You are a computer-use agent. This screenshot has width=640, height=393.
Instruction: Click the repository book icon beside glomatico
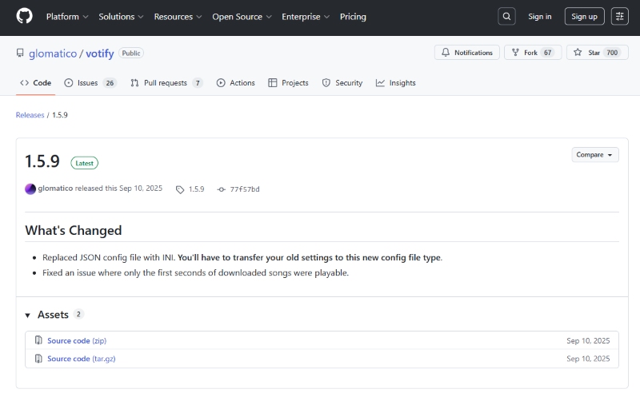coord(20,53)
